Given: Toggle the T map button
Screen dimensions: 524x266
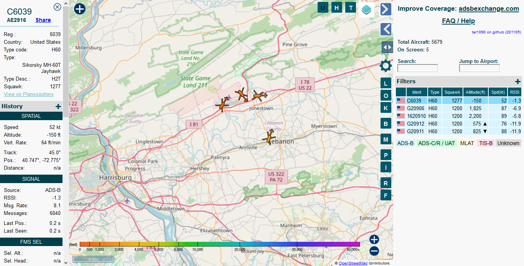Looking at the screenshot, I should [x=351, y=7].
